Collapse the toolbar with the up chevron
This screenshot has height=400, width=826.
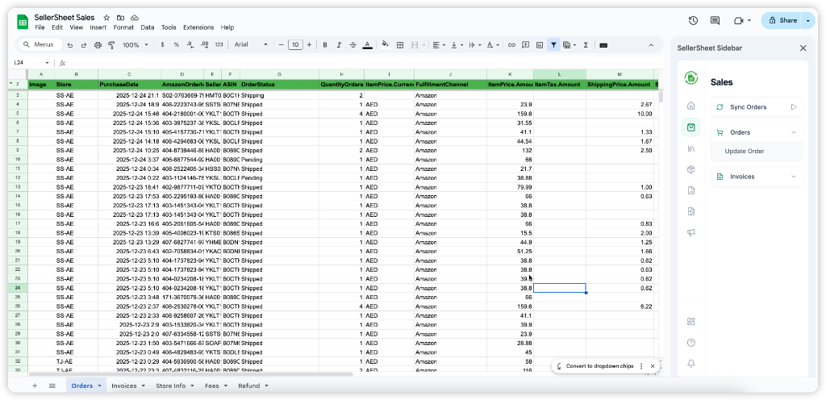[x=651, y=45]
